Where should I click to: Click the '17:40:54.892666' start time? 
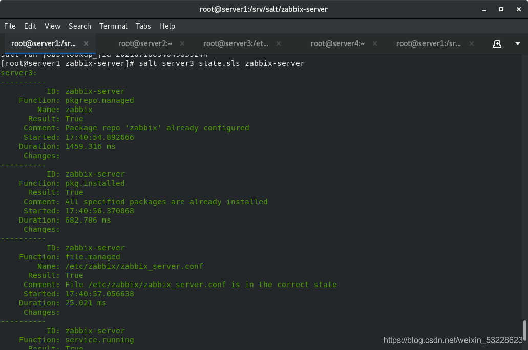tap(99, 137)
